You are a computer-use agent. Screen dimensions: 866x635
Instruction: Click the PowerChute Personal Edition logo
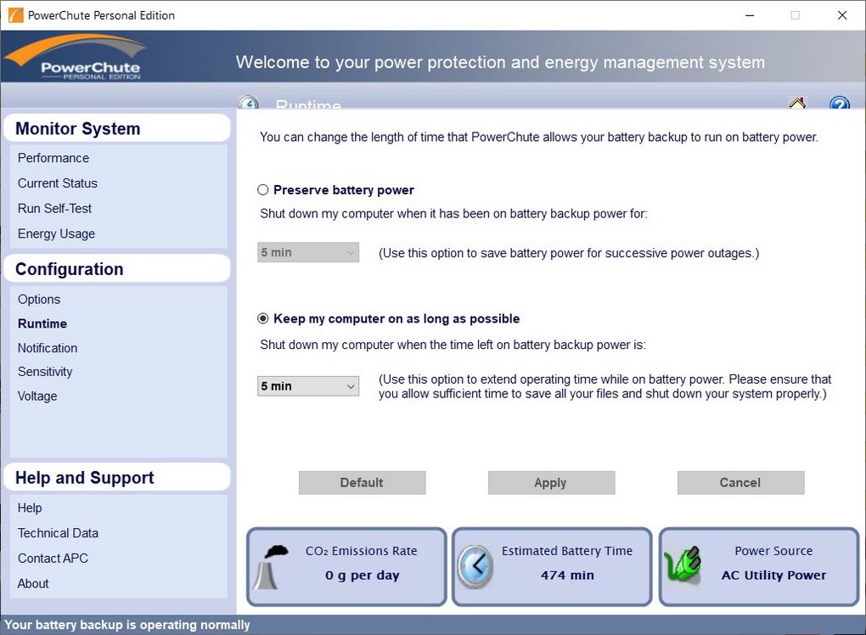pos(76,58)
